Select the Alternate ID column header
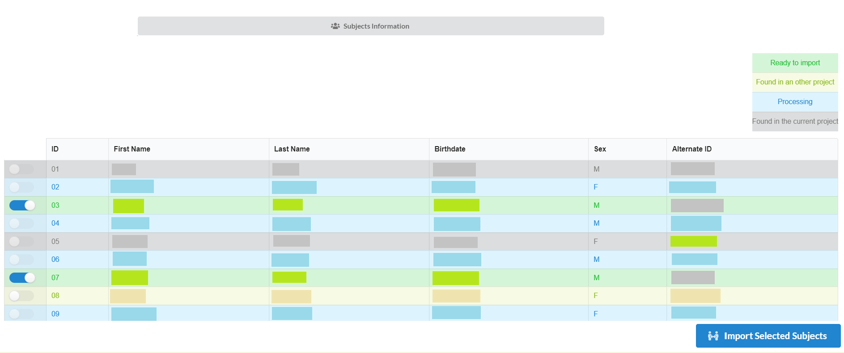This screenshot has height=353, width=844. (x=691, y=149)
